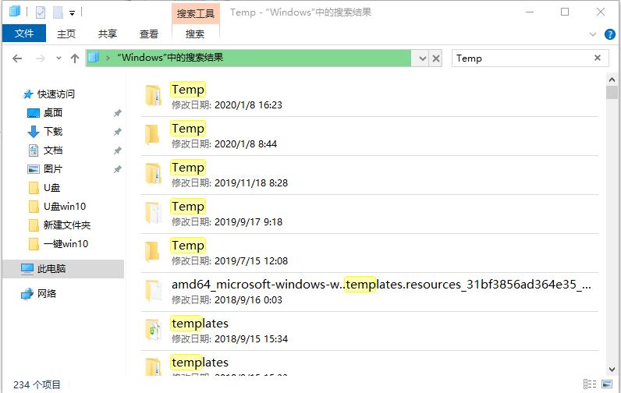Switch to details view in status bar

click(591, 384)
